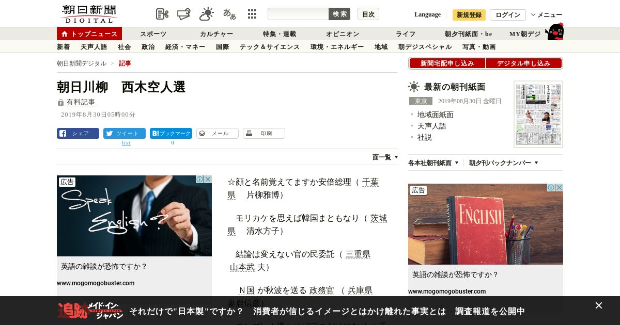Open the 目次 table of contents
The image size is (620, 325).
click(368, 14)
